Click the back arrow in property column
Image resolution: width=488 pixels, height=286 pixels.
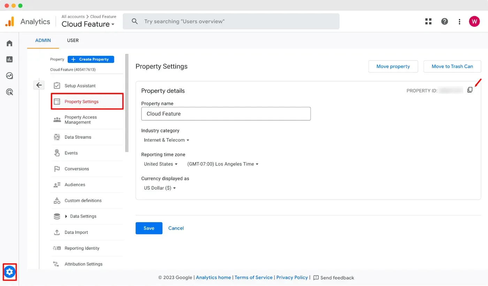coord(39,85)
